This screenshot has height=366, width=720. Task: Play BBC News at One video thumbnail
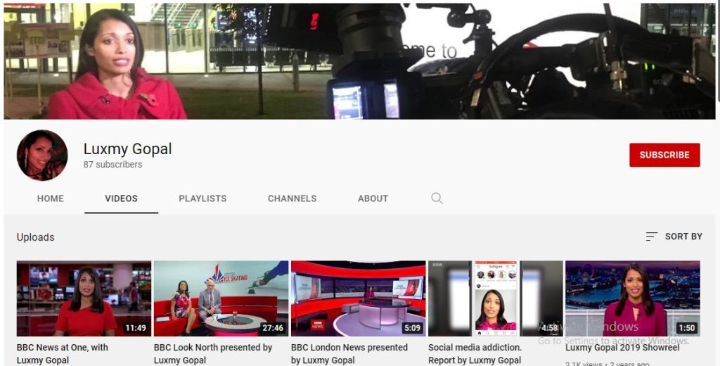pyautogui.click(x=84, y=298)
